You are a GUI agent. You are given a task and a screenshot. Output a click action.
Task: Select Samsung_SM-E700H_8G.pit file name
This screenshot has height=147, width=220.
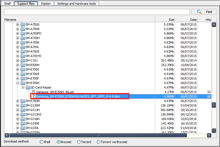tap(55, 92)
